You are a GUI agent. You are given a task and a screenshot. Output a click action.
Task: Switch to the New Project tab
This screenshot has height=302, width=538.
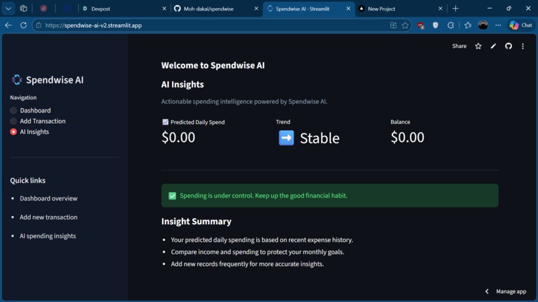coord(400,9)
